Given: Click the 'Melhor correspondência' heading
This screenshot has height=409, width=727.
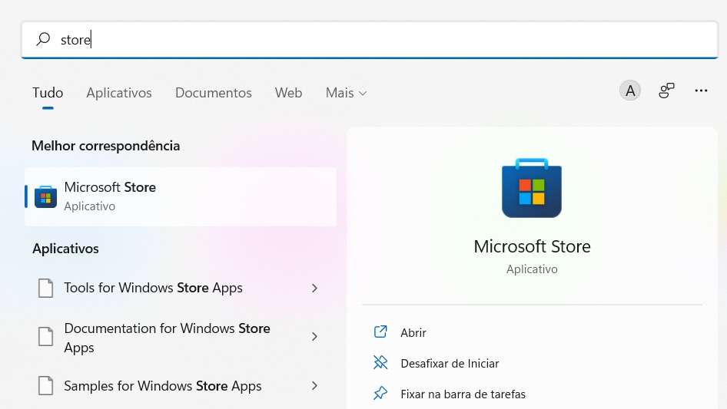Looking at the screenshot, I should 106,146.
